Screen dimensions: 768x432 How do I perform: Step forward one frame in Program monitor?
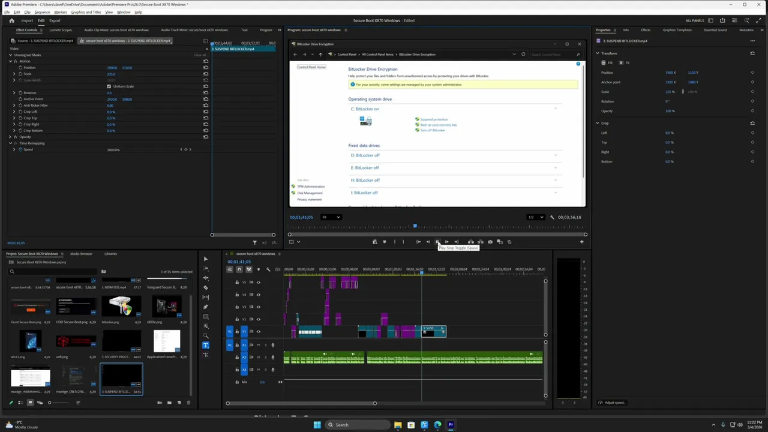446,242
